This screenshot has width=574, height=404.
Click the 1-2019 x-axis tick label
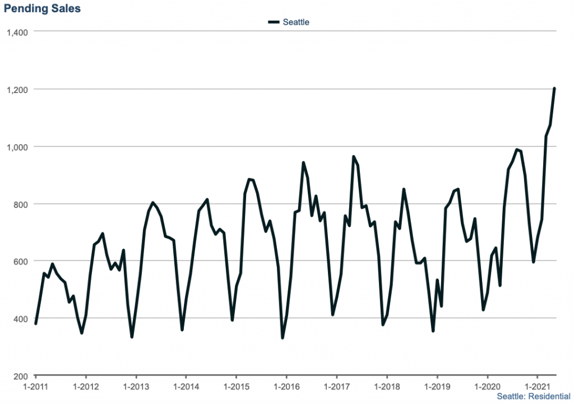coord(437,387)
